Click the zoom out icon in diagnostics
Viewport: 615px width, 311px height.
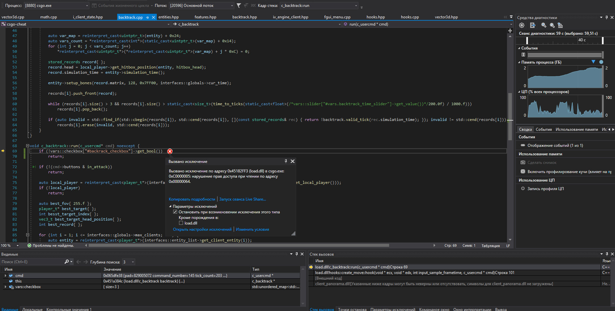coord(552,25)
